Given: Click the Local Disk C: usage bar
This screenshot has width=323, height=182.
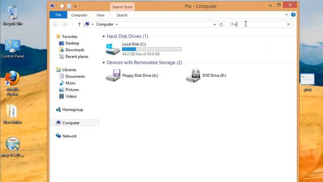Looking at the screenshot, I should coord(152,49).
